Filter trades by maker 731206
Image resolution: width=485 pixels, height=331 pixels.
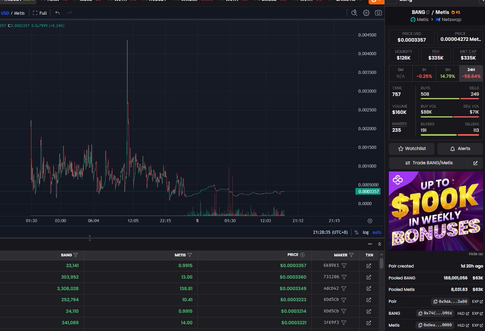pos(344,277)
